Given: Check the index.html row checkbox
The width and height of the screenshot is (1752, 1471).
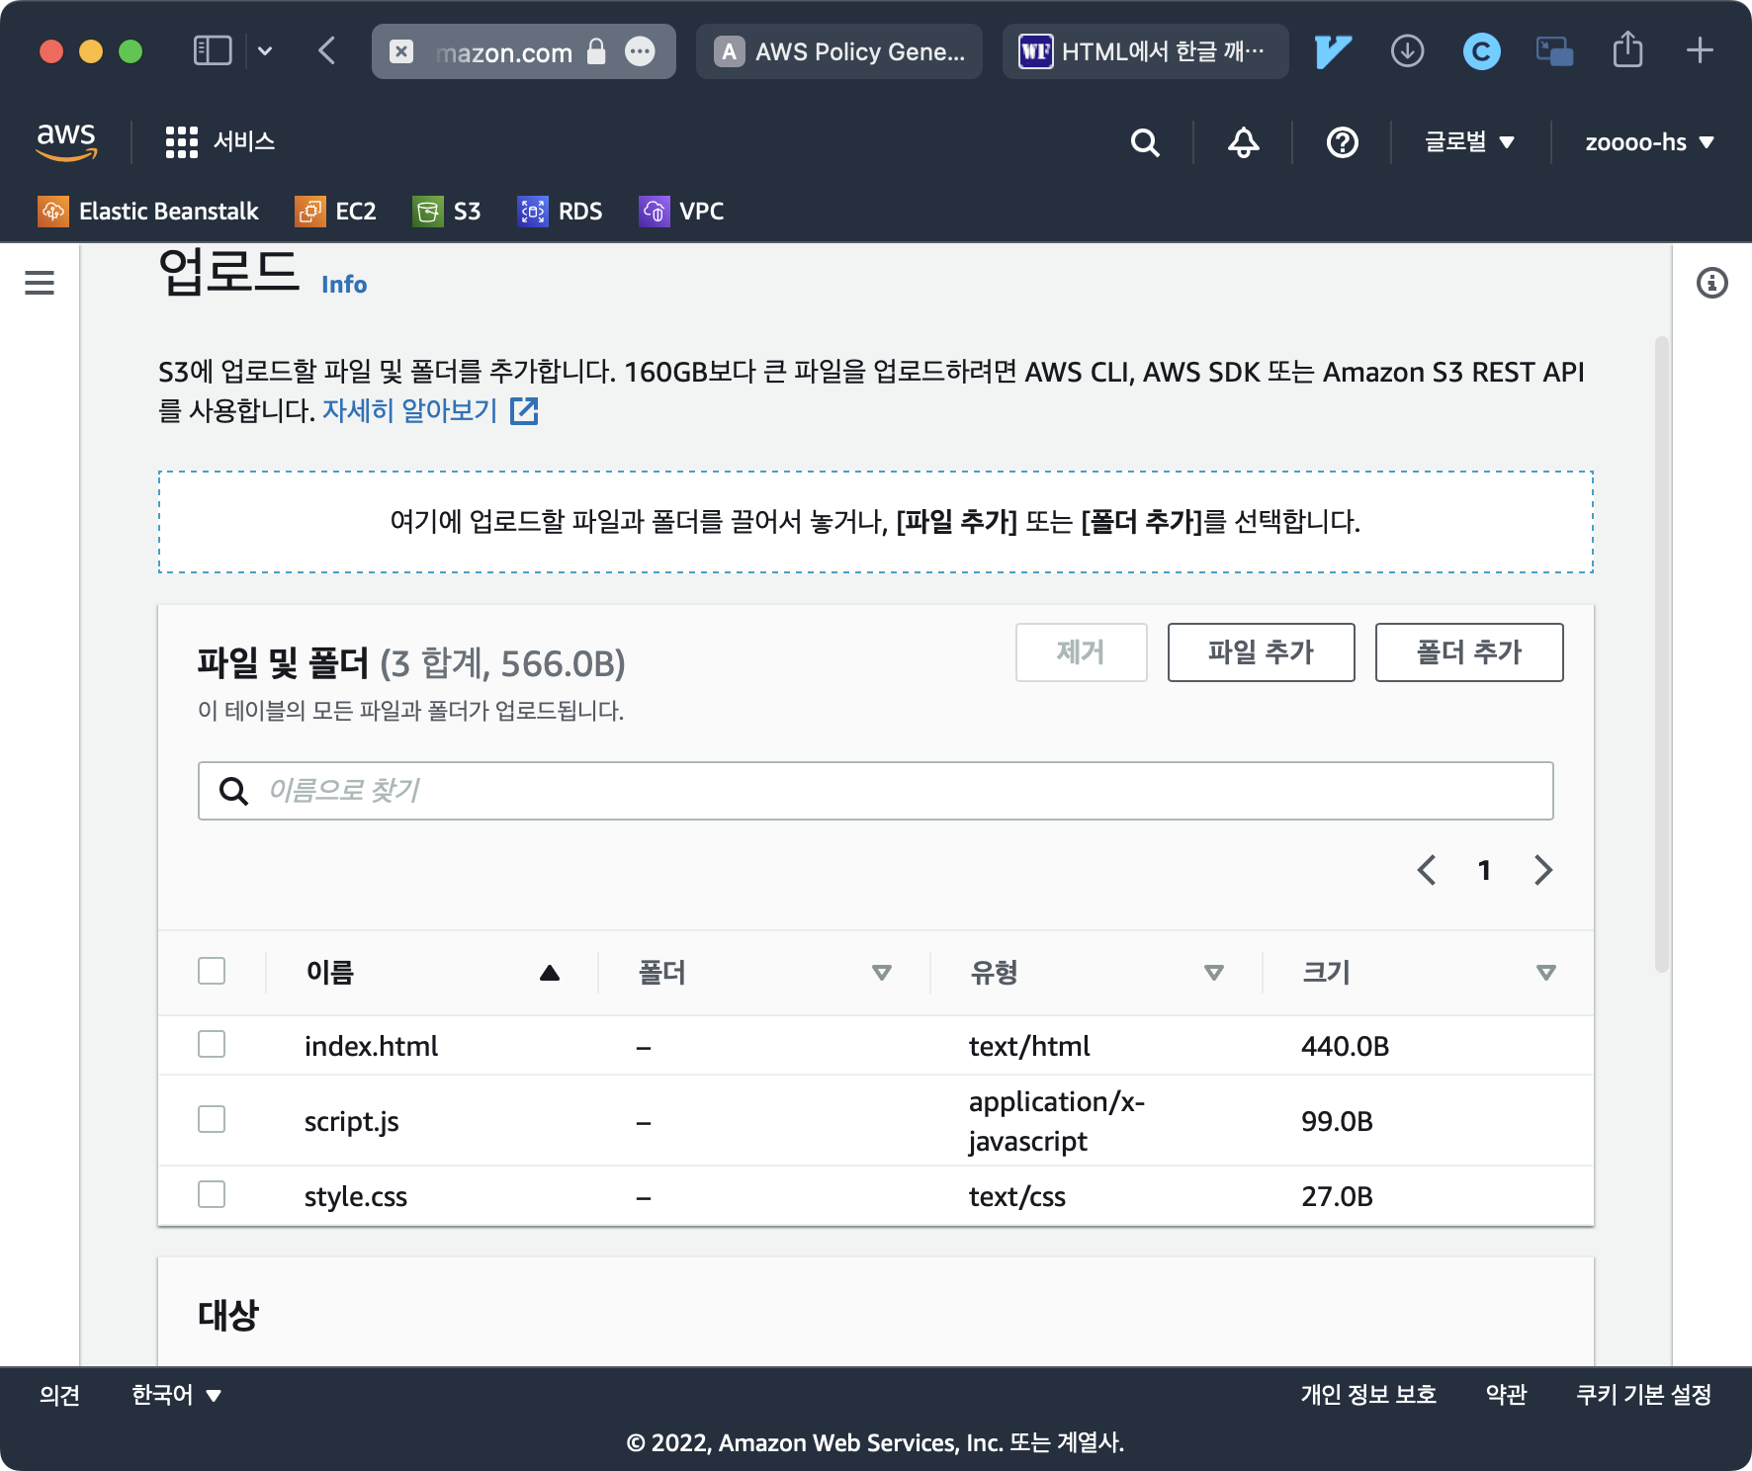Looking at the screenshot, I should (x=212, y=1044).
